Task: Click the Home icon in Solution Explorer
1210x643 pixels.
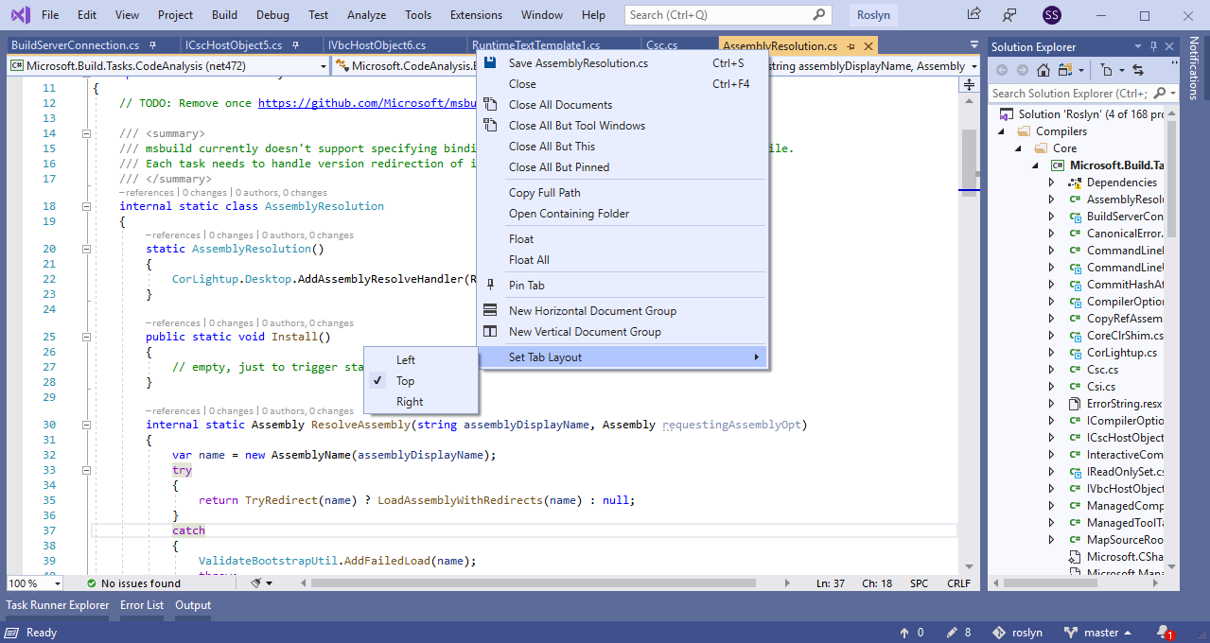Action: pos(1043,70)
